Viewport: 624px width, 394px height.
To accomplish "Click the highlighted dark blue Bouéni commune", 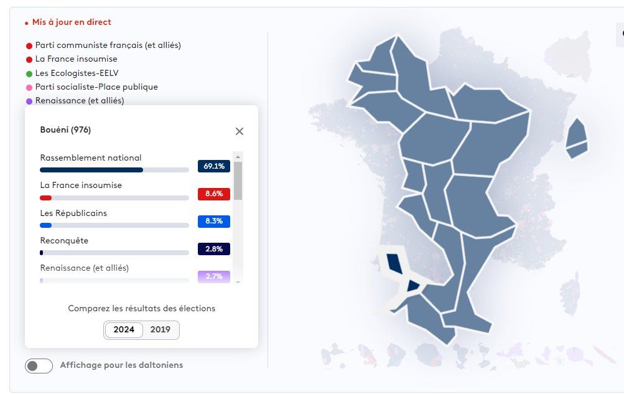I will [x=394, y=262].
